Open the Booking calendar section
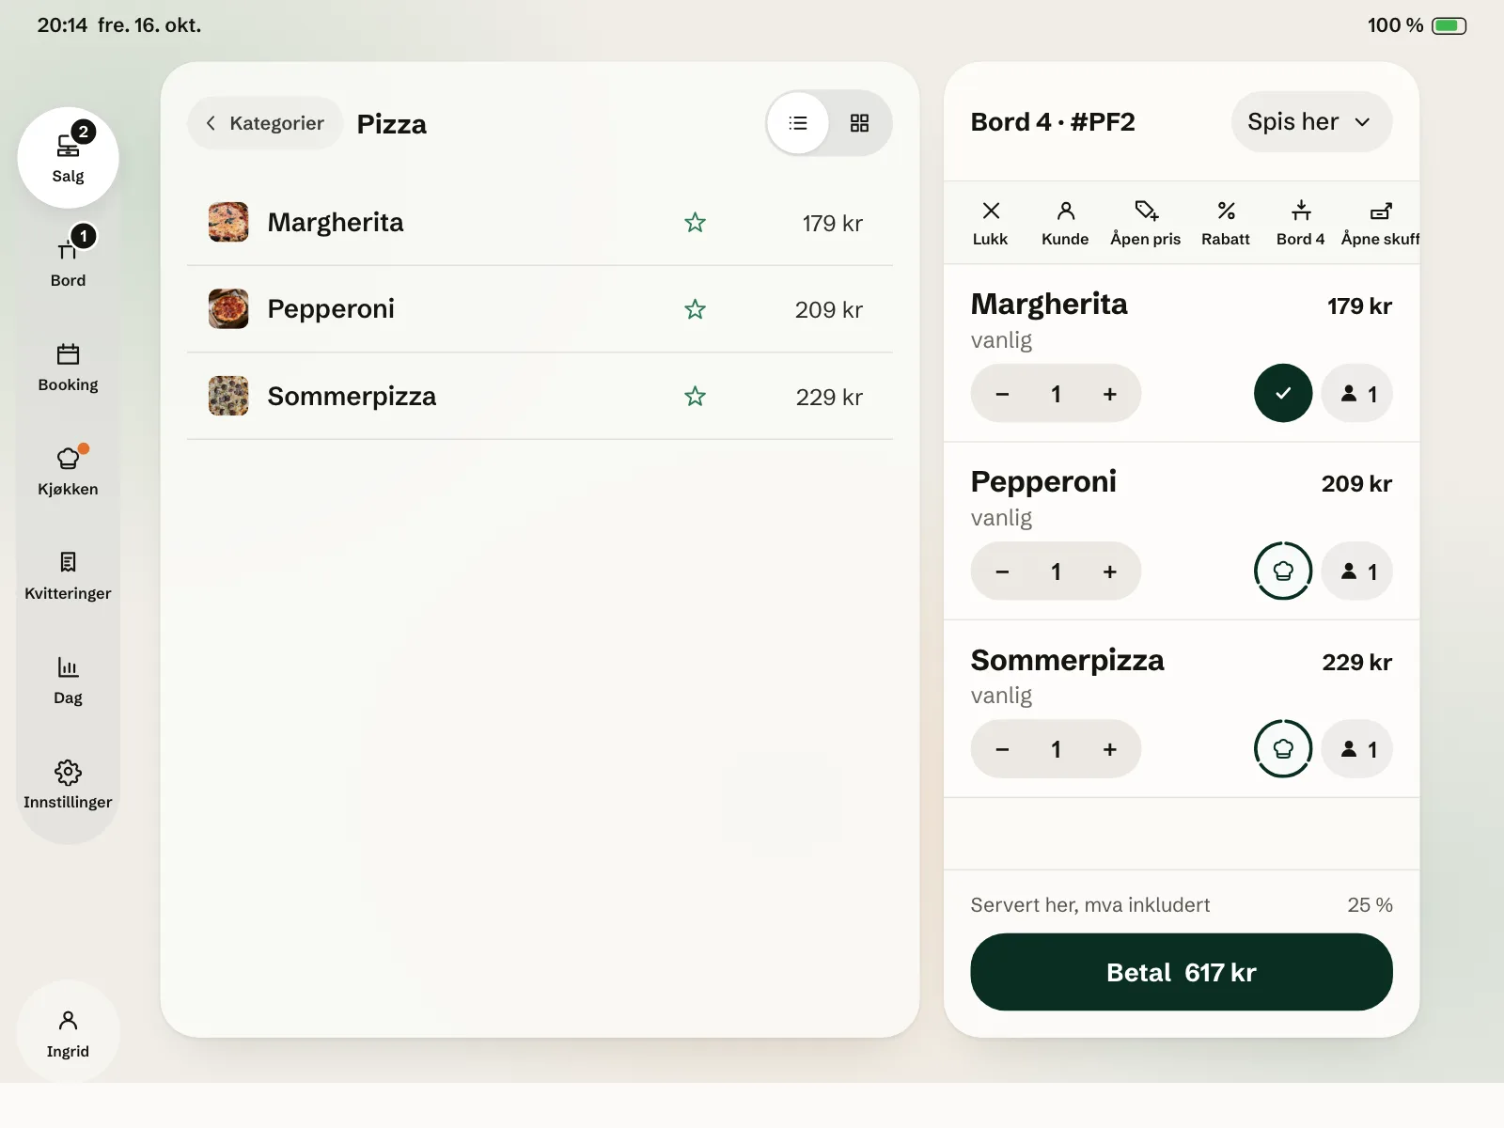The width and height of the screenshot is (1504, 1128). point(68,367)
